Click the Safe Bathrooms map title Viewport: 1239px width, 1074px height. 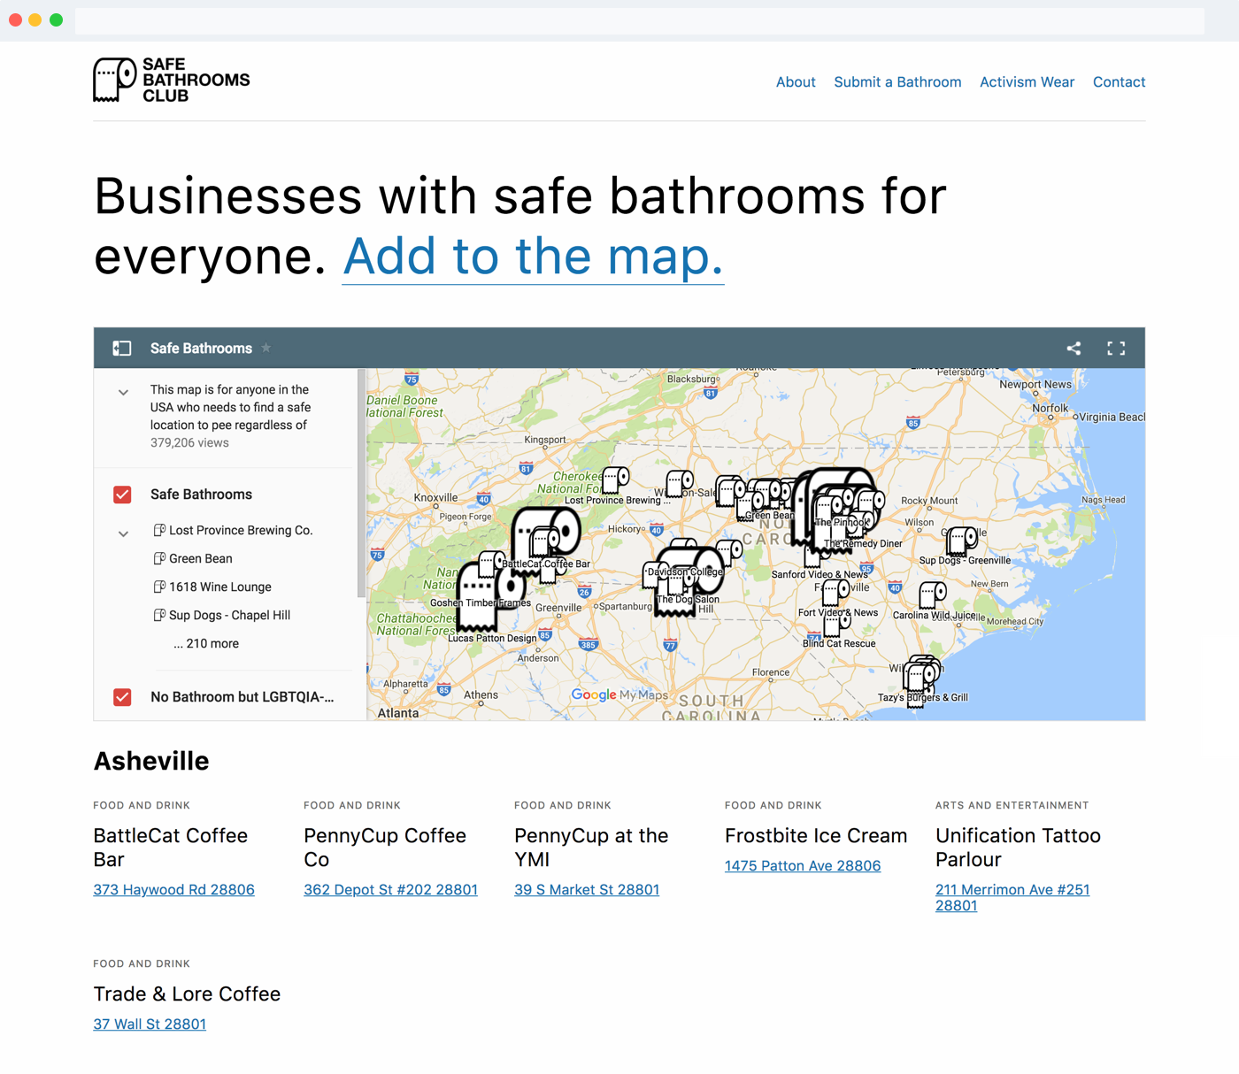click(x=201, y=349)
